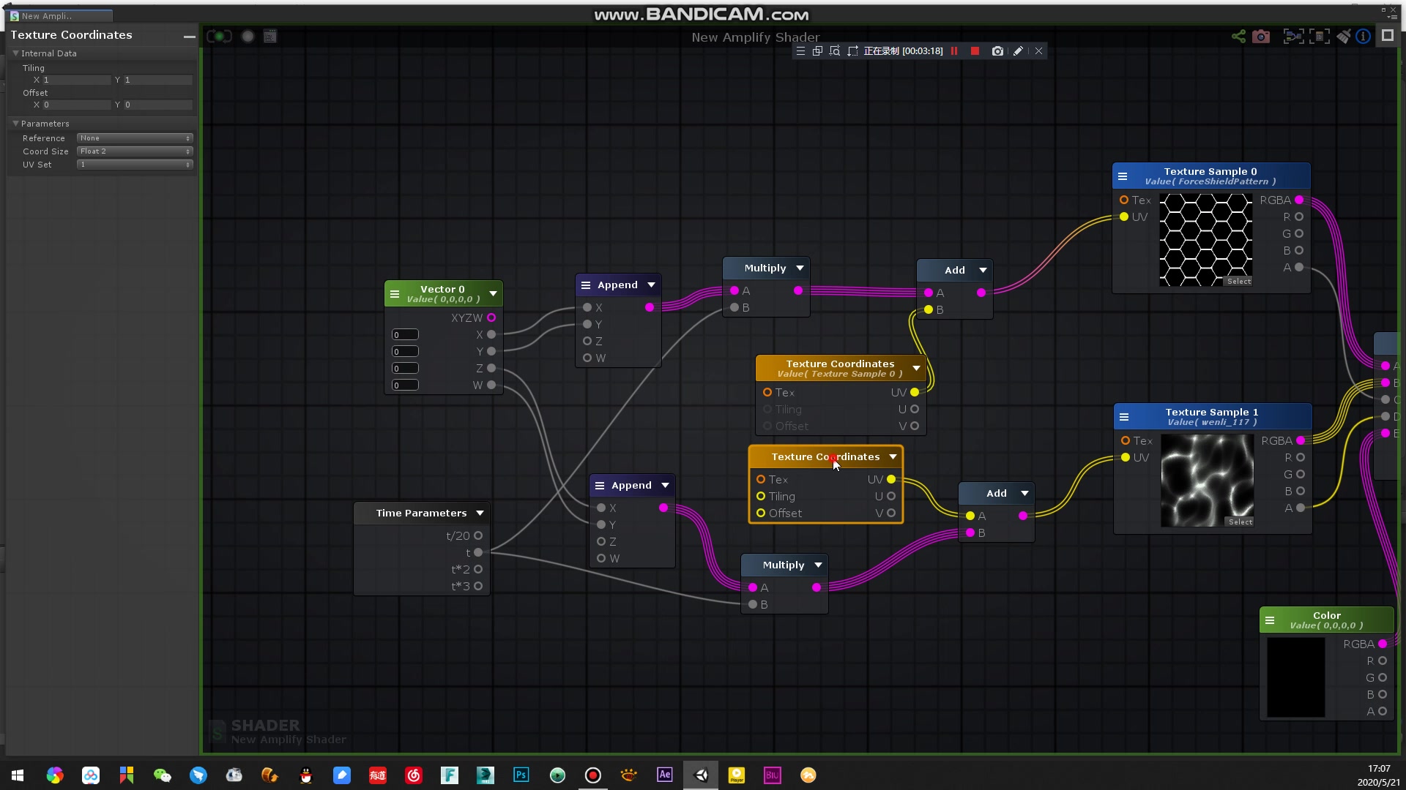1406x790 pixels.
Task: Click the black Color node swatch
Action: pyautogui.click(x=1295, y=677)
